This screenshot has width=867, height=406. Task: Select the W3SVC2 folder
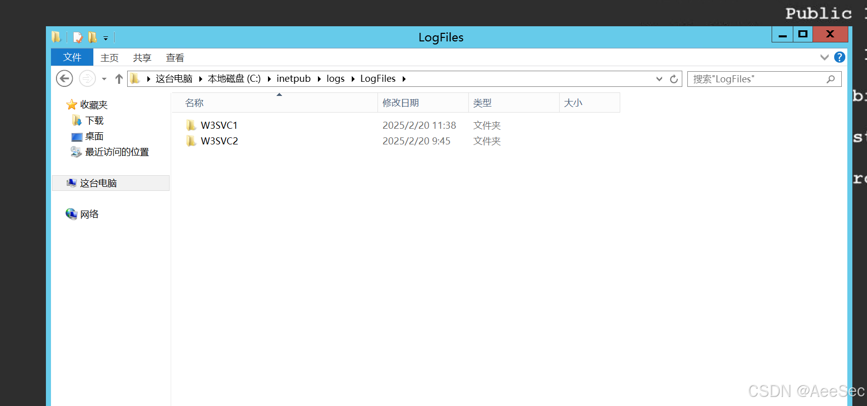[x=220, y=141]
